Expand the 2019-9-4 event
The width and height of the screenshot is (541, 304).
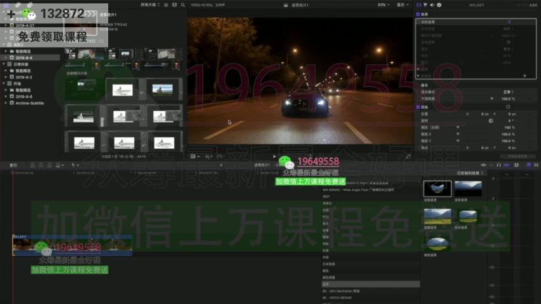pos(6,58)
